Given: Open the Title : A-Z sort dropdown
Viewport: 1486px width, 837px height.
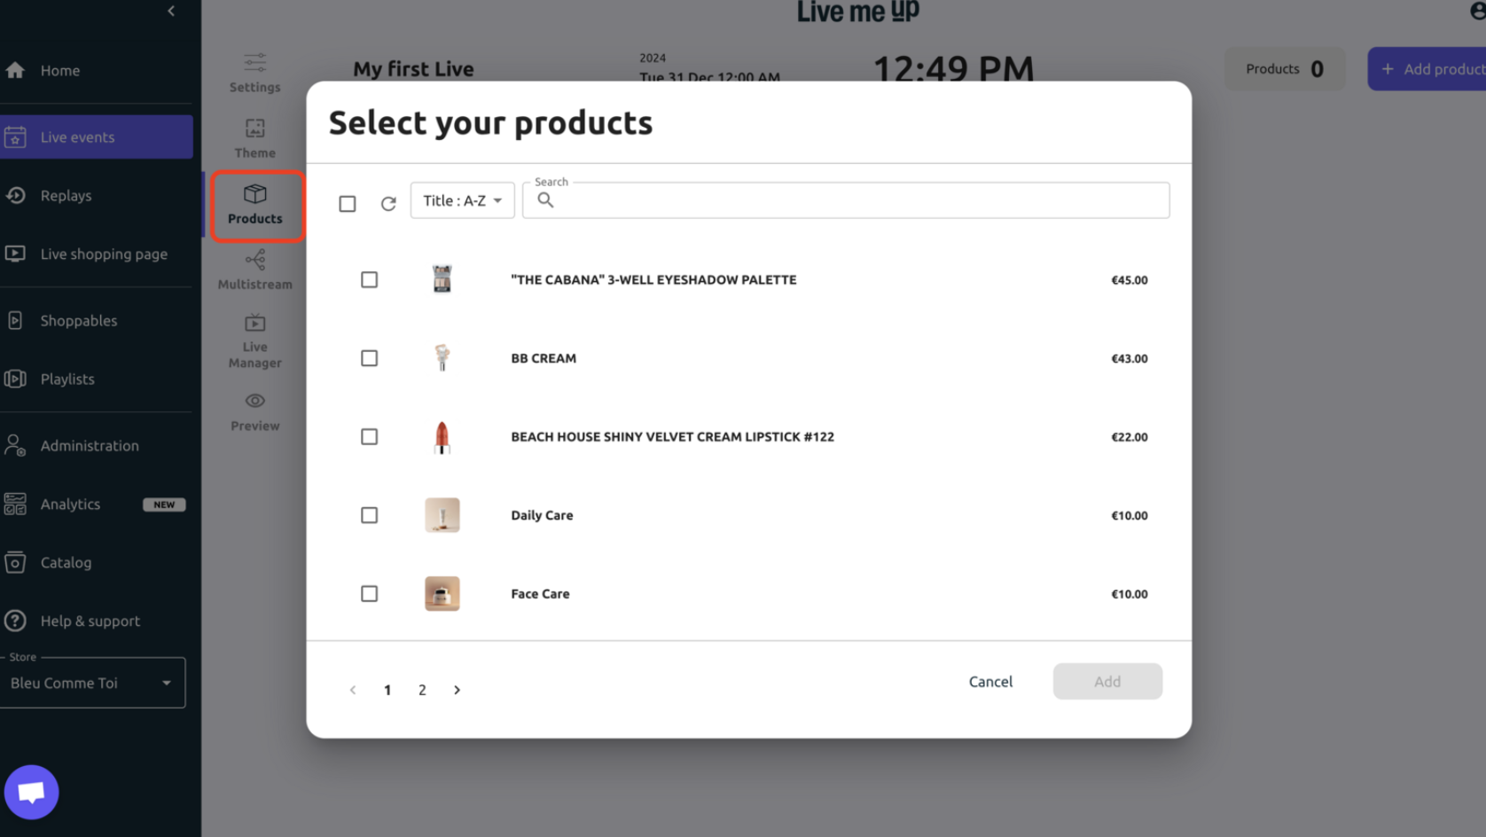Looking at the screenshot, I should coord(462,200).
